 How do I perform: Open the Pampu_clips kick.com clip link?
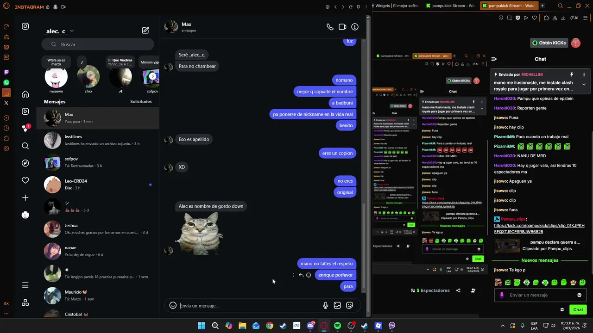[x=539, y=228]
